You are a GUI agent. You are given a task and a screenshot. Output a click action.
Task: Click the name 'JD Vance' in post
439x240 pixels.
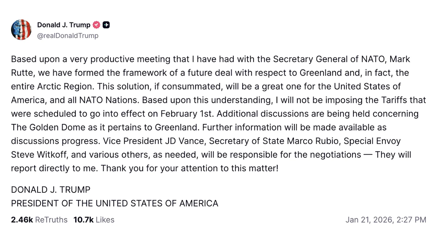[183, 141]
